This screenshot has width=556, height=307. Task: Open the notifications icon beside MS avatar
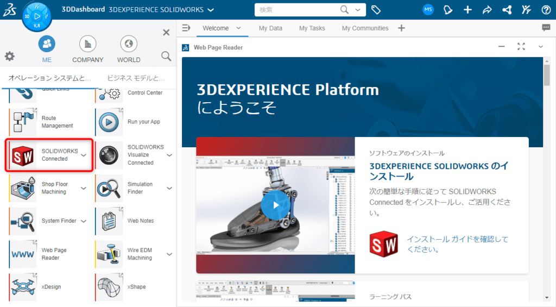448,10
